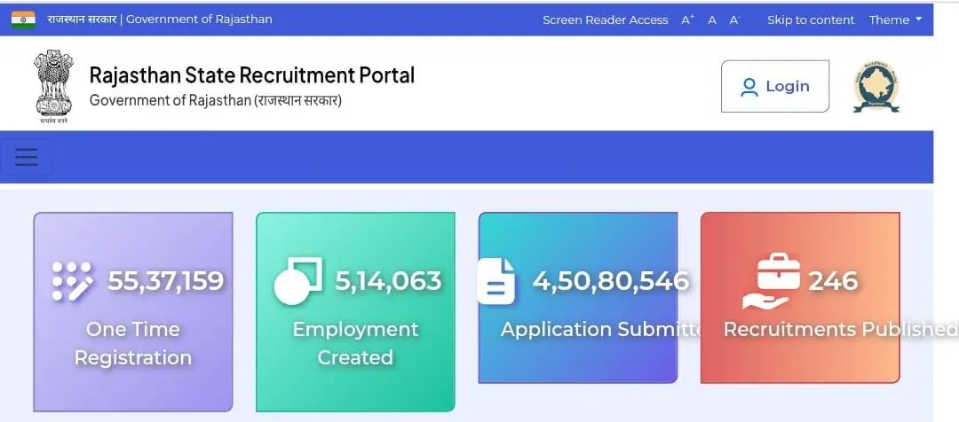Click the 5,14,063 employment count

pyautogui.click(x=388, y=281)
